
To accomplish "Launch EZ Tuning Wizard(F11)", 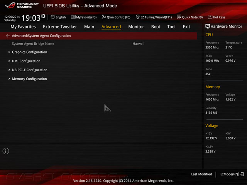I will coord(156,17).
